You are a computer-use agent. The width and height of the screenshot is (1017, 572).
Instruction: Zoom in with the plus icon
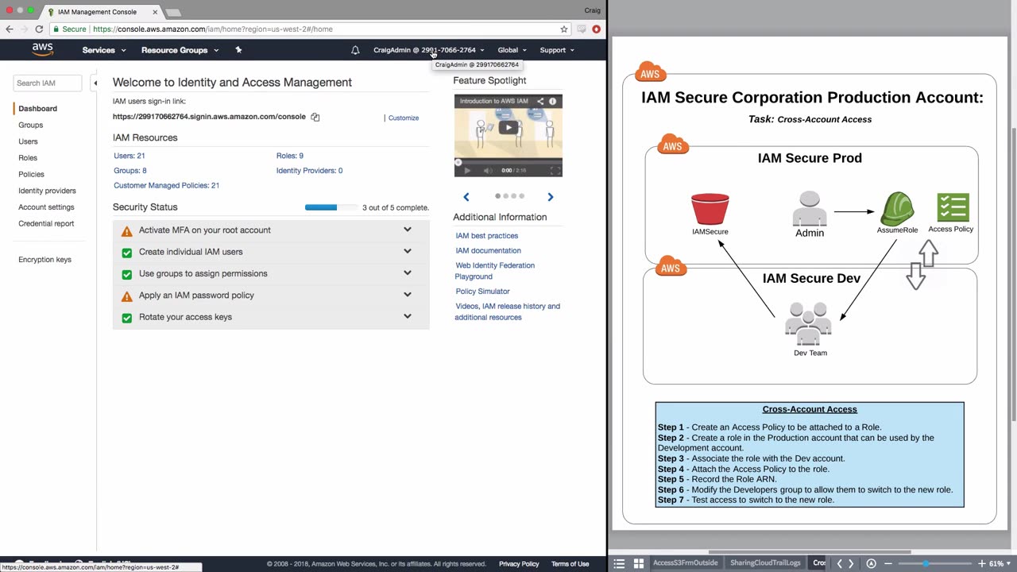point(982,563)
